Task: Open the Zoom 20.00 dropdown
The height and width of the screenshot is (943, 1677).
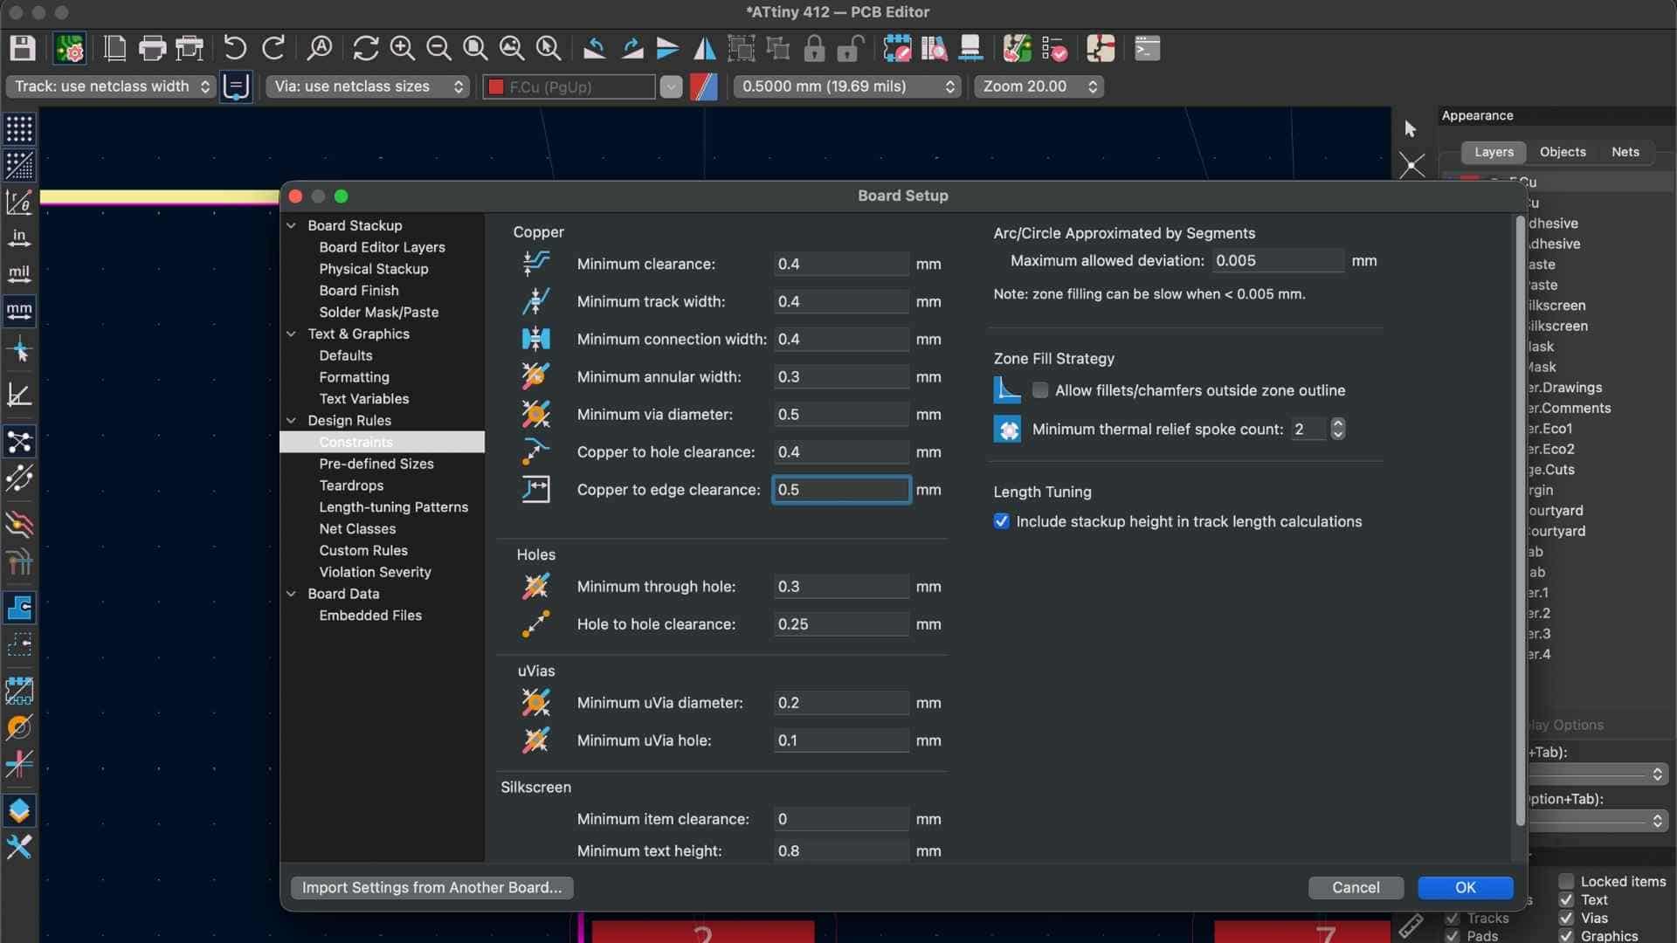Action: coord(1039,86)
